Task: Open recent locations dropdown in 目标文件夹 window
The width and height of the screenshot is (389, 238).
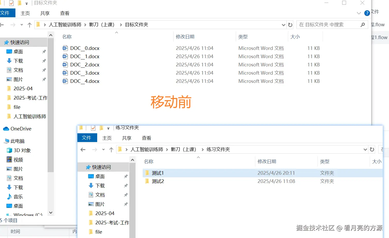Action: coord(22,25)
